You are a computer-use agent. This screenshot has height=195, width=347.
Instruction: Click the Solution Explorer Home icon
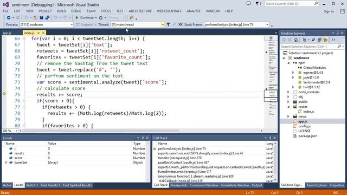click(295, 40)
